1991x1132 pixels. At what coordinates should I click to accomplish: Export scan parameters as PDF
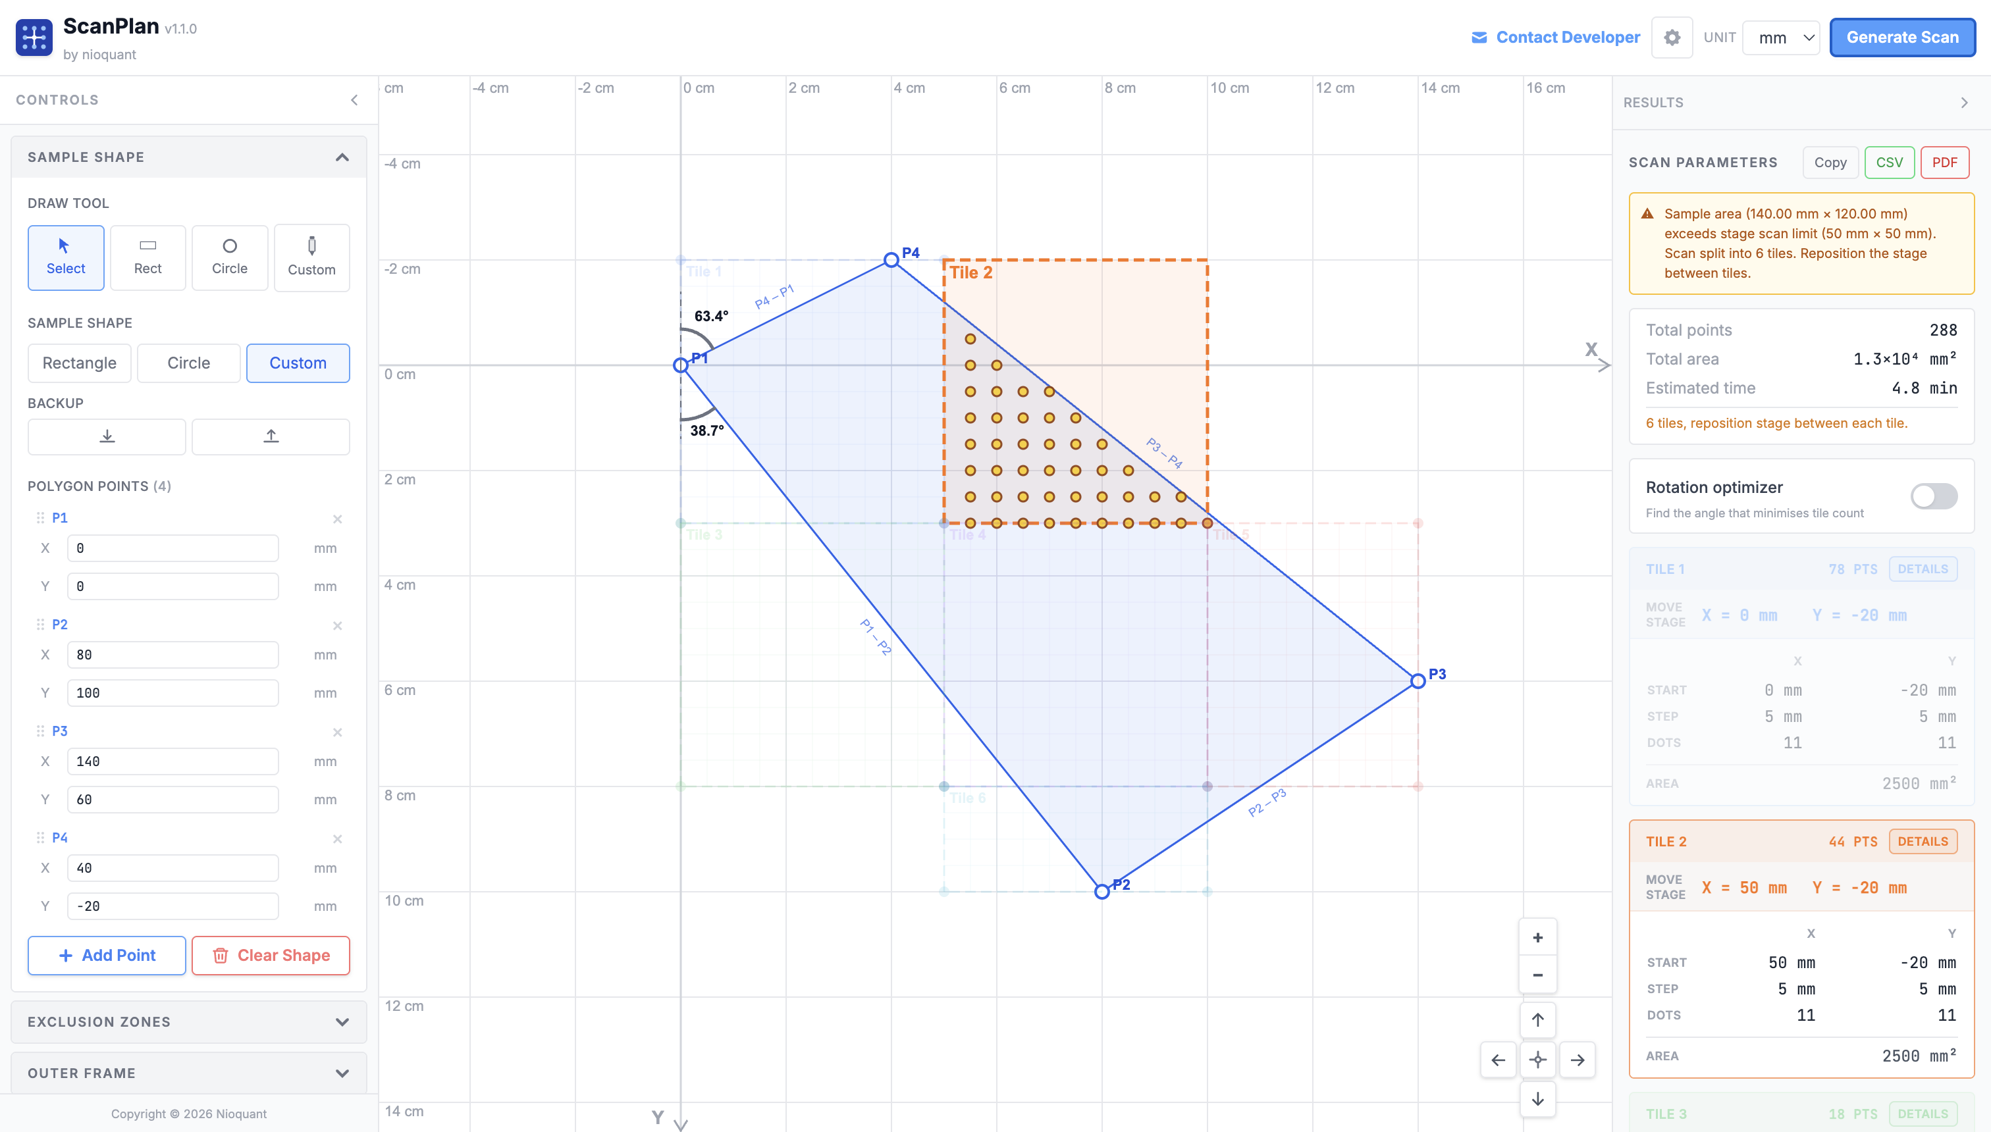pyautogui.click(x=1944, y=163)
